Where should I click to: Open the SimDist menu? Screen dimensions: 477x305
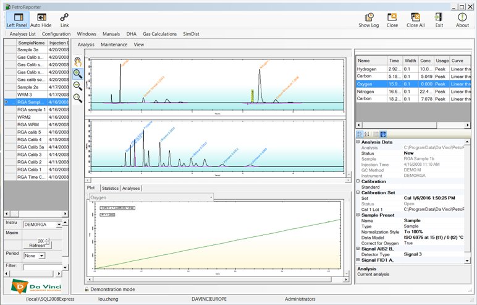[191, 34]
